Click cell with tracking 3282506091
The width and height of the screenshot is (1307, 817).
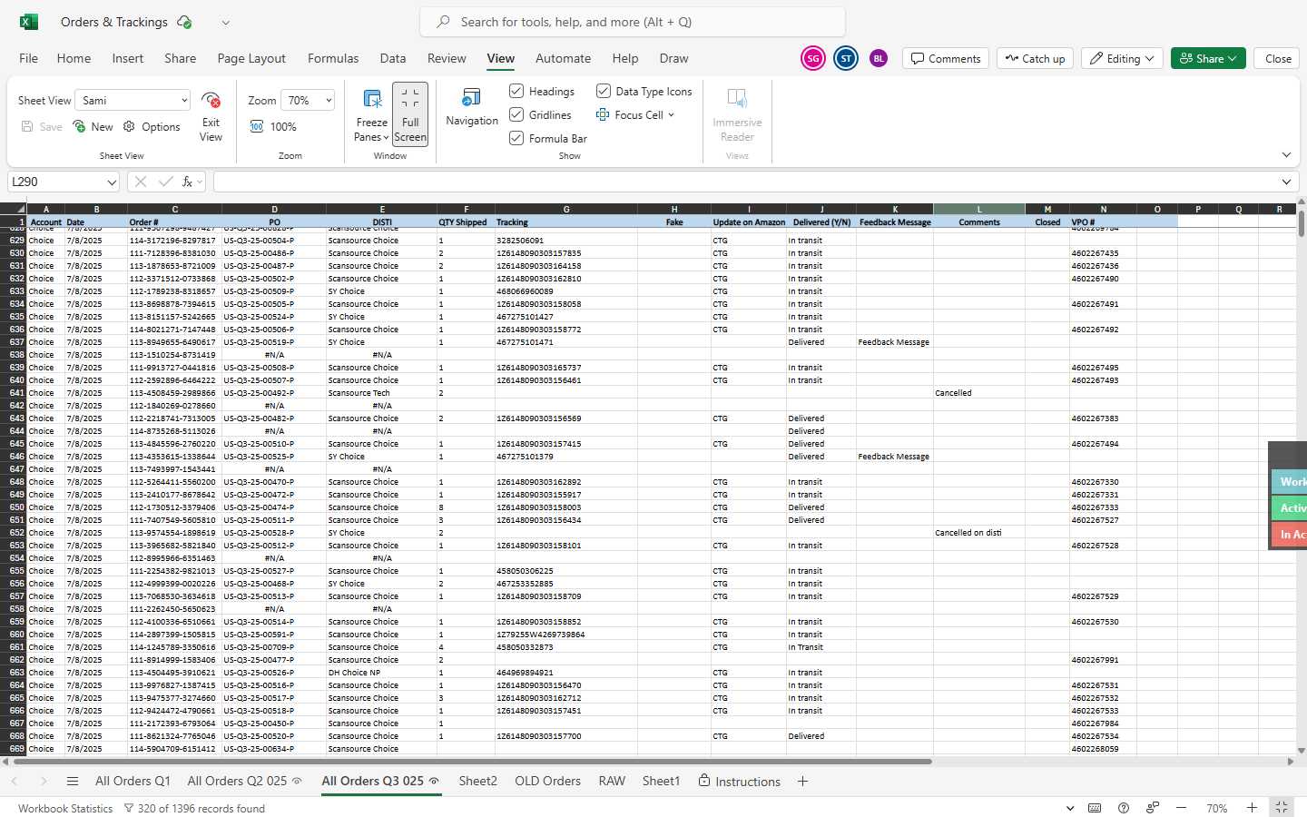click(x=566, y=241)
